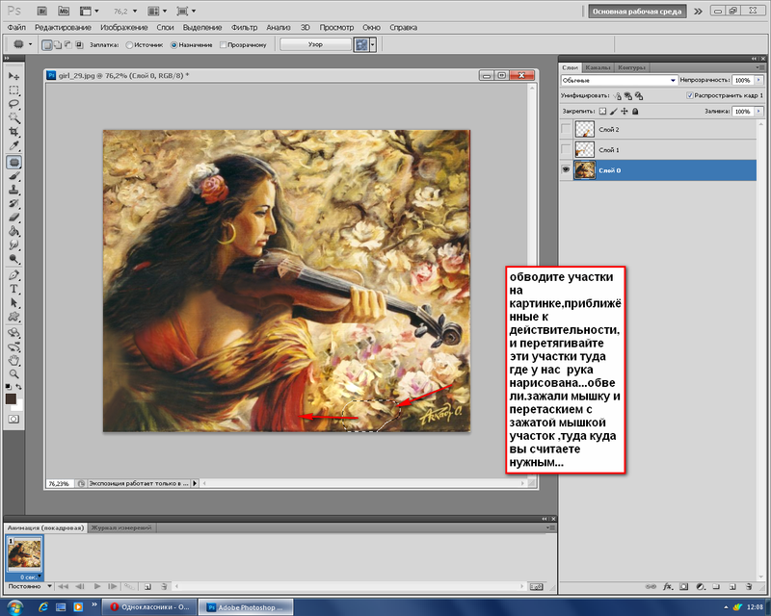Add layer mask from Layers panel footer

point(684,586)
